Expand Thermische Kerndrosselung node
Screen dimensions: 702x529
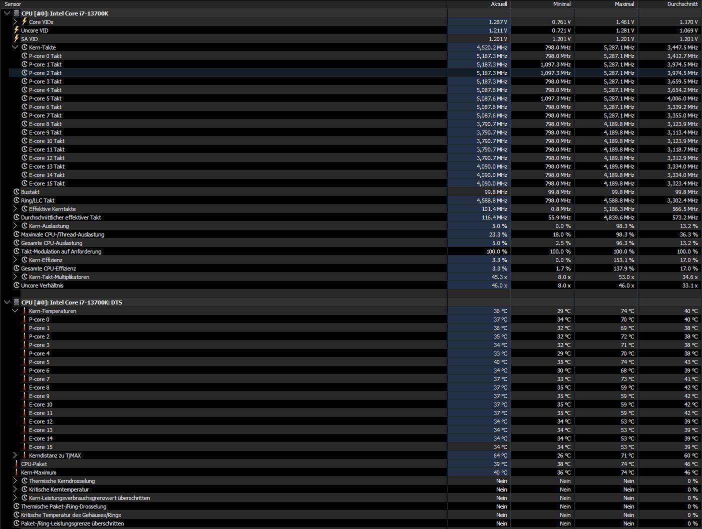(x=15, y=481)
